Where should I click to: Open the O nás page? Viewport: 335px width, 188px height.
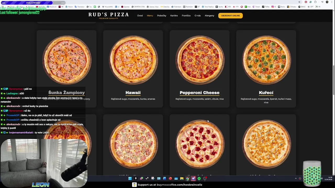tap(198, 16)
